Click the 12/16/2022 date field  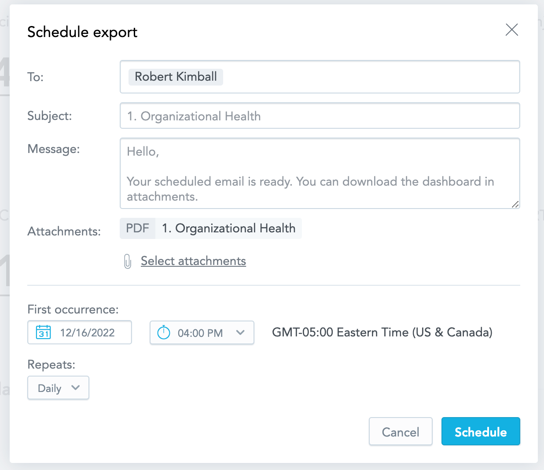(88, 332)
